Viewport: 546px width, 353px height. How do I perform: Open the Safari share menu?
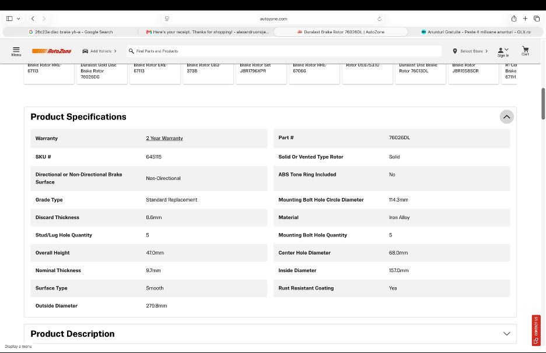(x=513, y=19)
